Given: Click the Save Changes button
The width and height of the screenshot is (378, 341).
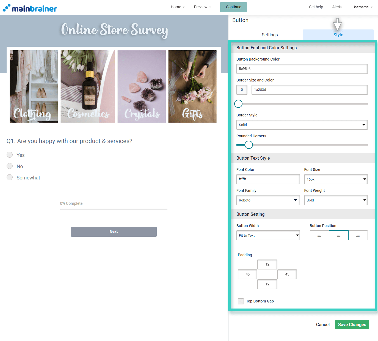Looking at the screenshot, I should 352,324.
